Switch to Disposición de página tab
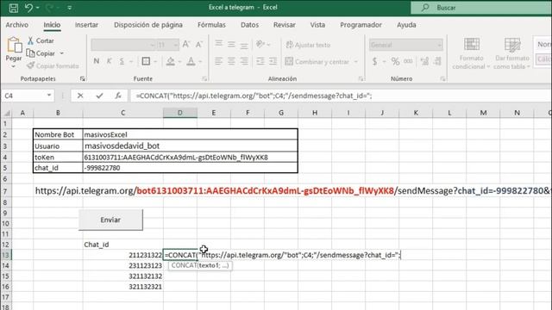552x310 pixels. (148, 25)
